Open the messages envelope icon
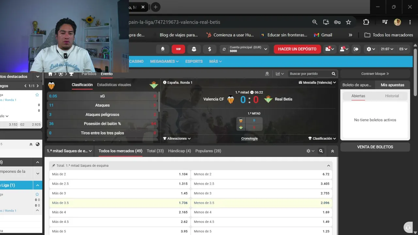418x235 pixels. point(329,49)
